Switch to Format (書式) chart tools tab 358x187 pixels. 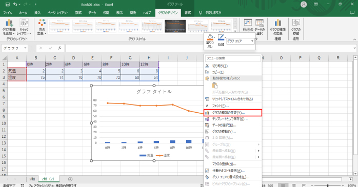188,13
